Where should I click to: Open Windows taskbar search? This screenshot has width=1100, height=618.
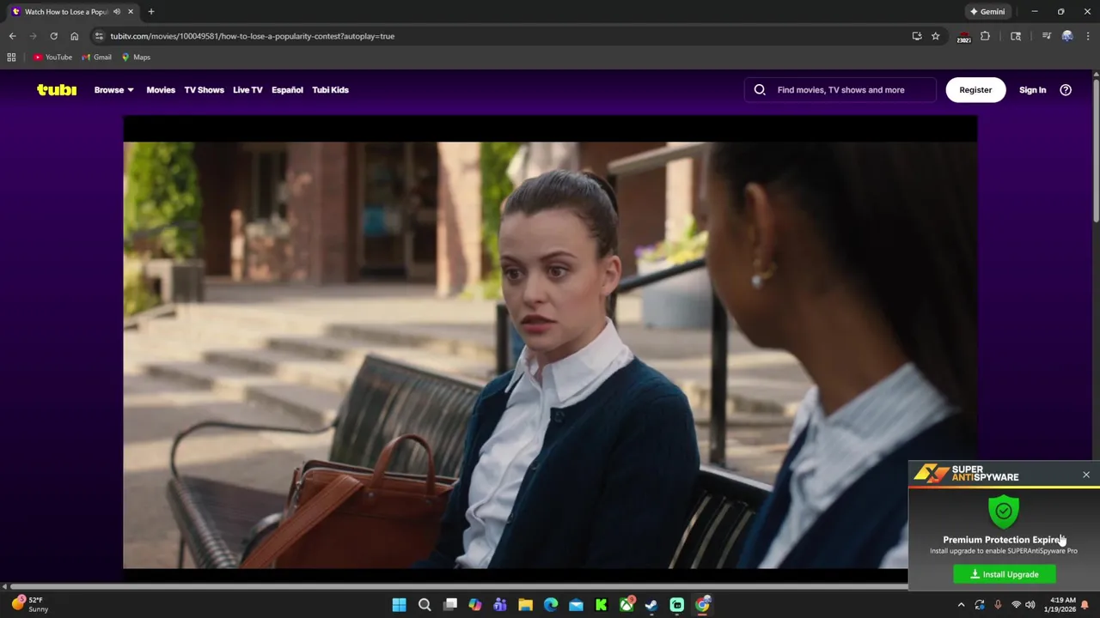[425, 605]
